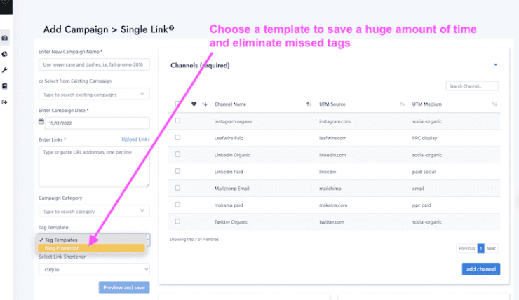519x300 pixels.
Task: Select the Mailchimp Email row checkbox
Action: tap(177, 188)
